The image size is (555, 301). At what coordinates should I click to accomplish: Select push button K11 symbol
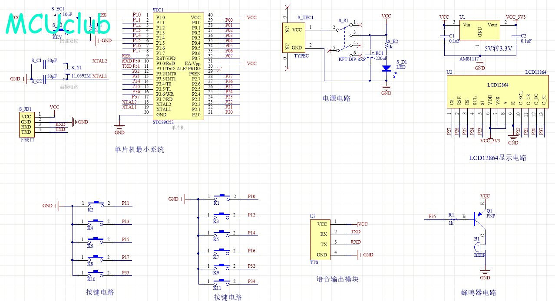223,281
